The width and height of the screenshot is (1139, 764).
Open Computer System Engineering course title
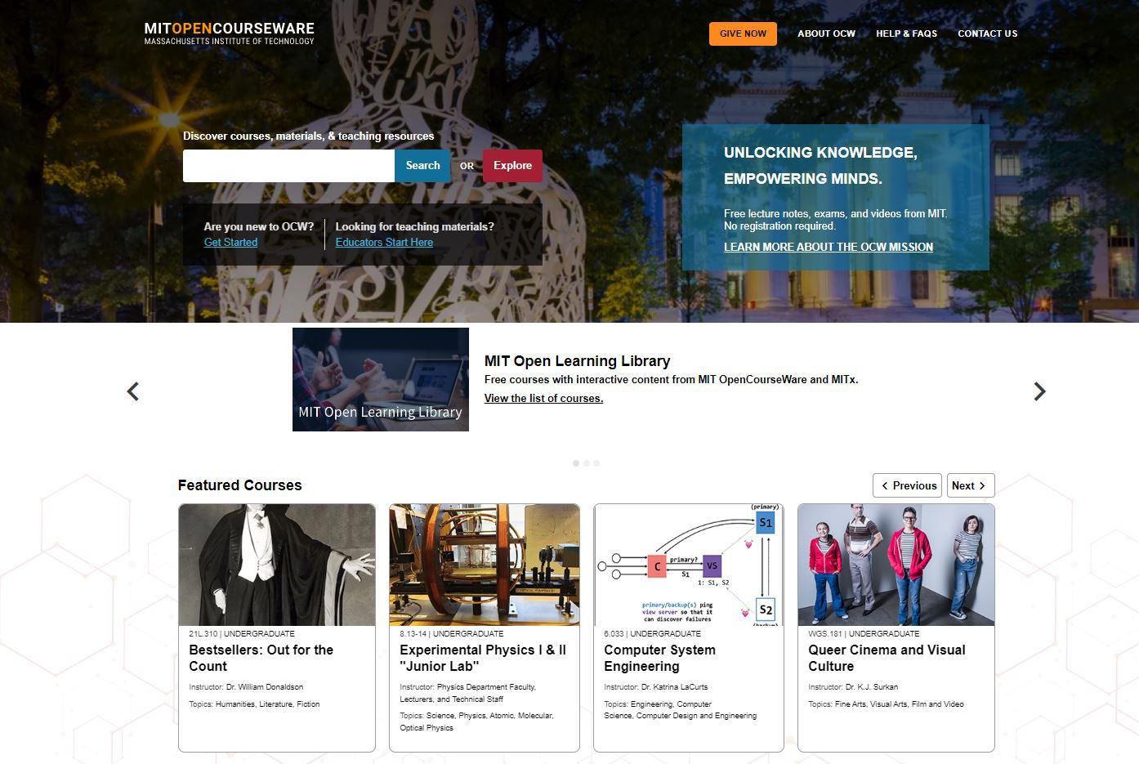point(659,658)
